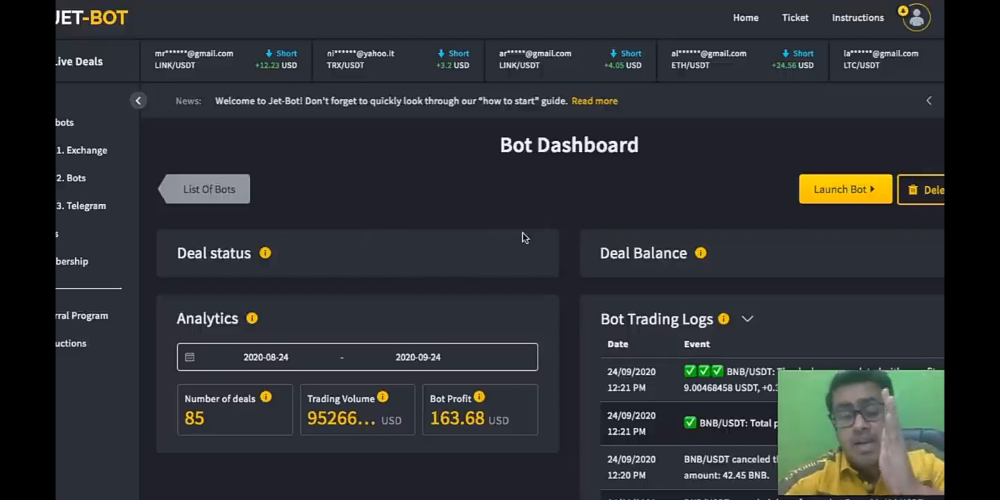Screen dimensions: 1000x500
Task: Open the Referral Program sidebar item
Action: (82, 315)
